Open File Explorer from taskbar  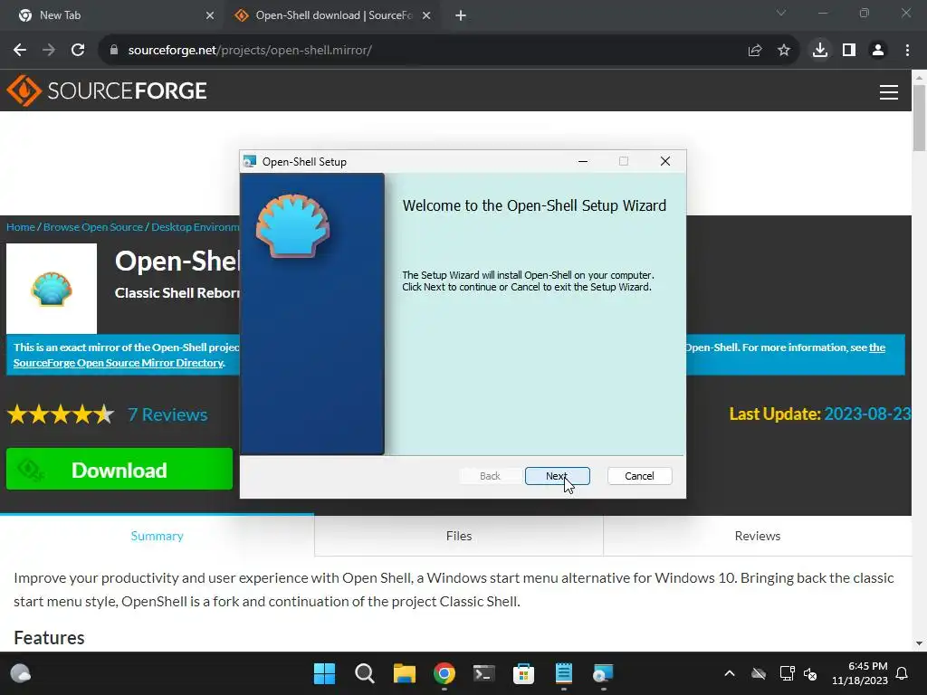(x=405, y=673)
